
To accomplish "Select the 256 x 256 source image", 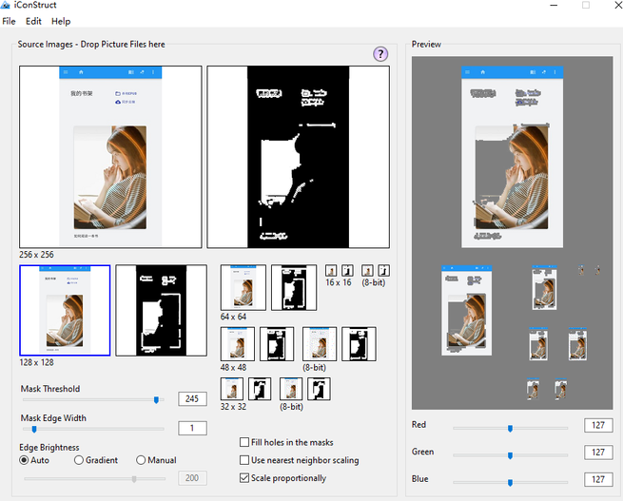I will 110,157.
